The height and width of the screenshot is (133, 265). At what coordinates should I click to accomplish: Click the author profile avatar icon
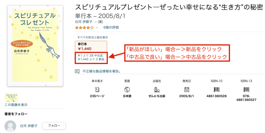(10, 126)
